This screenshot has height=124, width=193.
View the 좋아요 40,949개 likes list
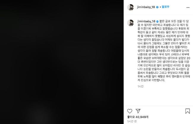tap(138, 117)
